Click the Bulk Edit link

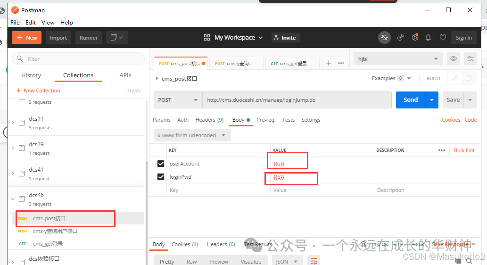pos(464,150)
